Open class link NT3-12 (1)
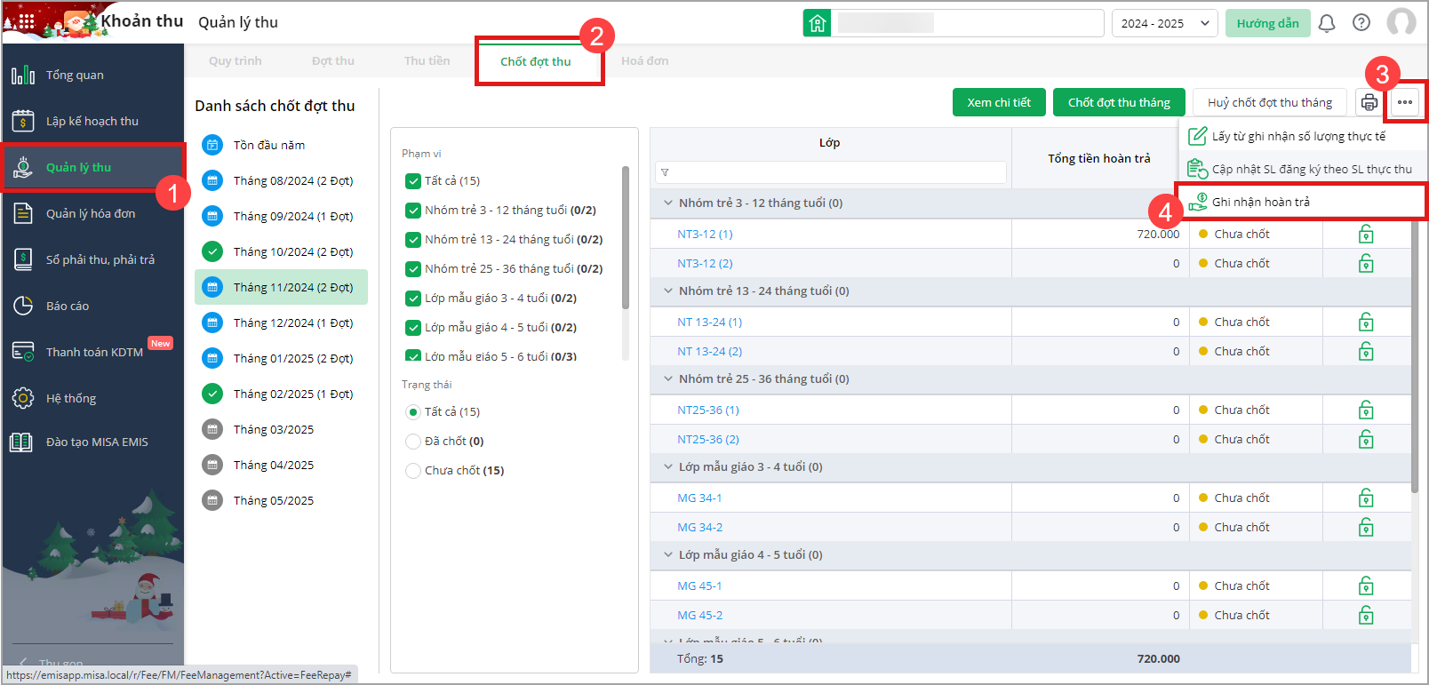Viewport: 1429px width, 685px height. pos(705,234)
